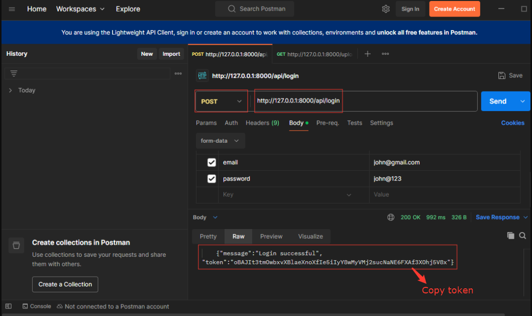Add a new request tab with plus
Viewport: 532px width, 316px height.
pos(367,54)
